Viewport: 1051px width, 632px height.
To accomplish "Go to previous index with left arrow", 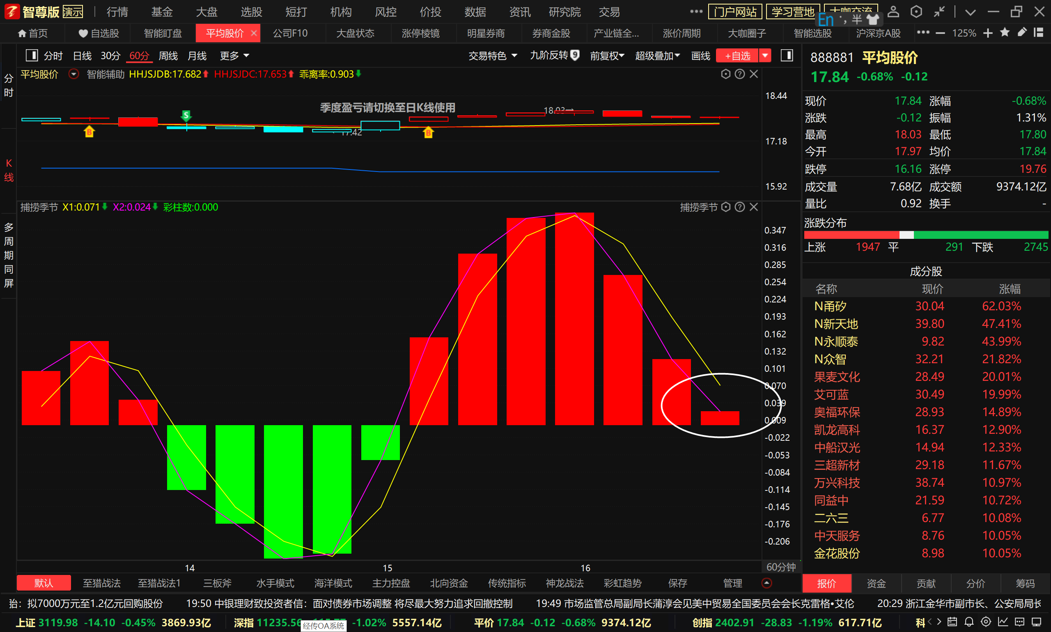I will pos(929,622).
